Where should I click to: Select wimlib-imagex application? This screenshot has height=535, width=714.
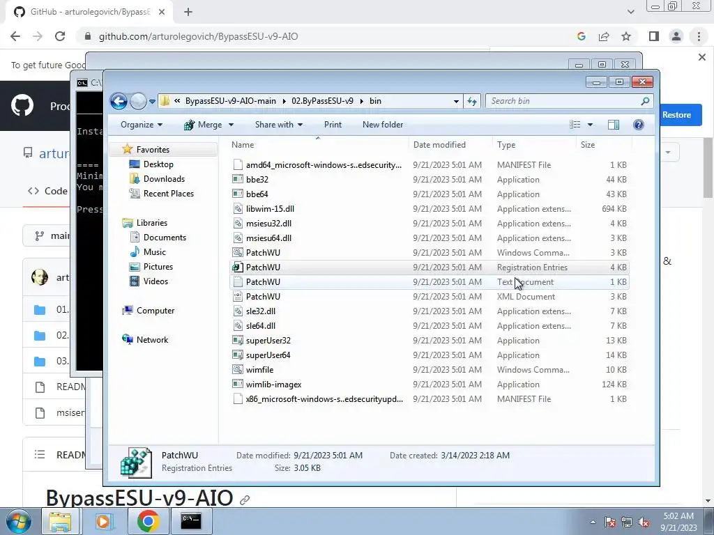coord(430,384)
